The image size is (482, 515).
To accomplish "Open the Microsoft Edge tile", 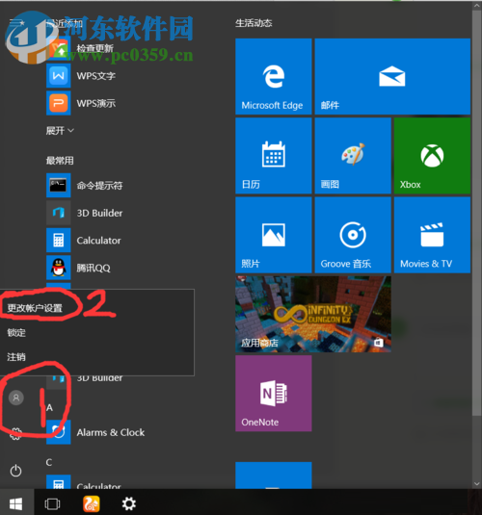I will click(x=274, y=76).
